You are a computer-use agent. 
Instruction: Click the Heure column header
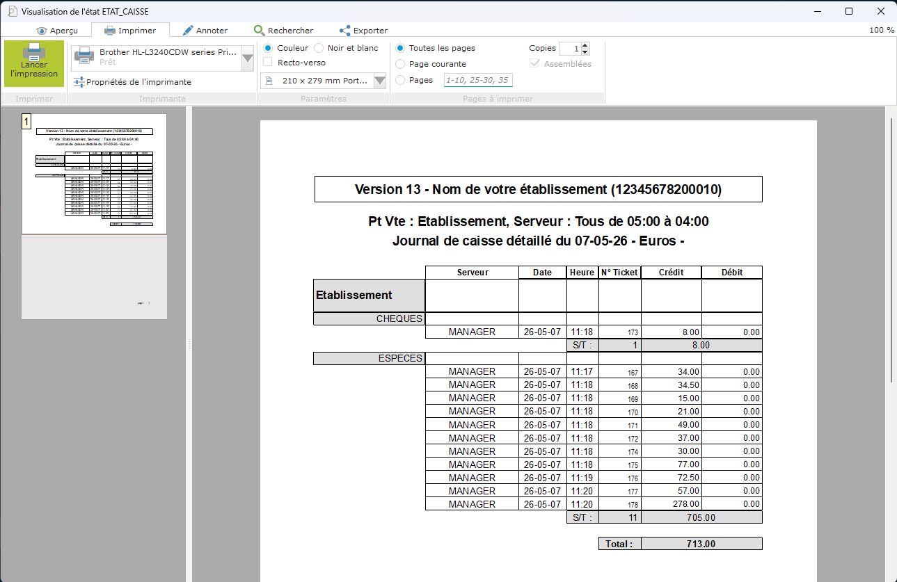(x=582, y=273)
